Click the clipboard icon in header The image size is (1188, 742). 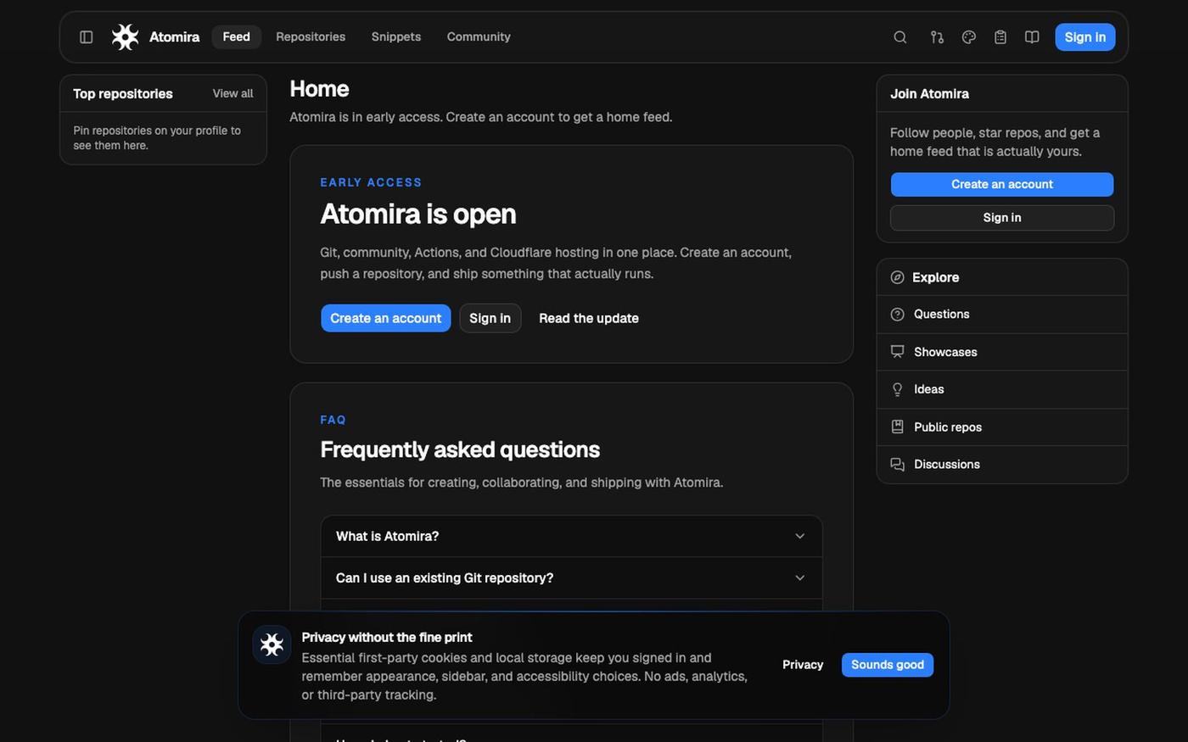1000,37
